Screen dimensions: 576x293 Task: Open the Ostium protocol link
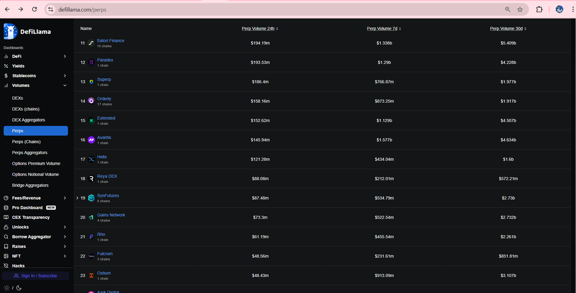(x=104, y=273)
